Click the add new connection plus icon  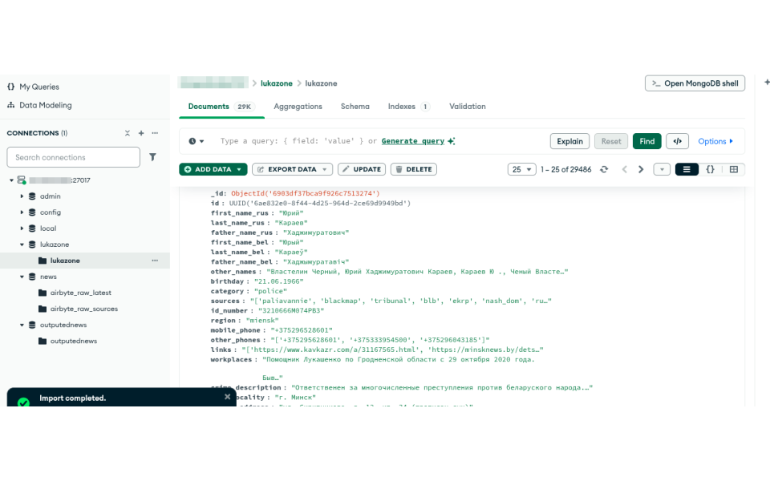(x=141, y=133)
